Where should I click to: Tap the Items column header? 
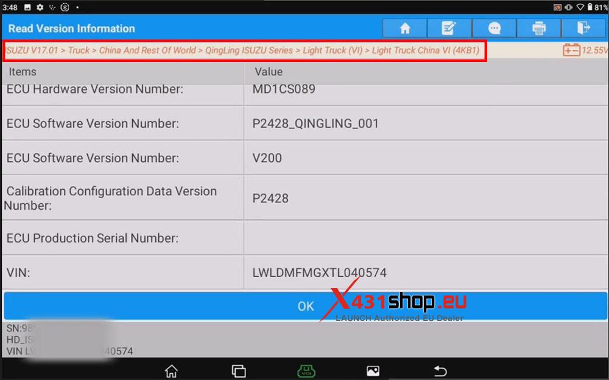pyautogui.click(x=23, y=72)
